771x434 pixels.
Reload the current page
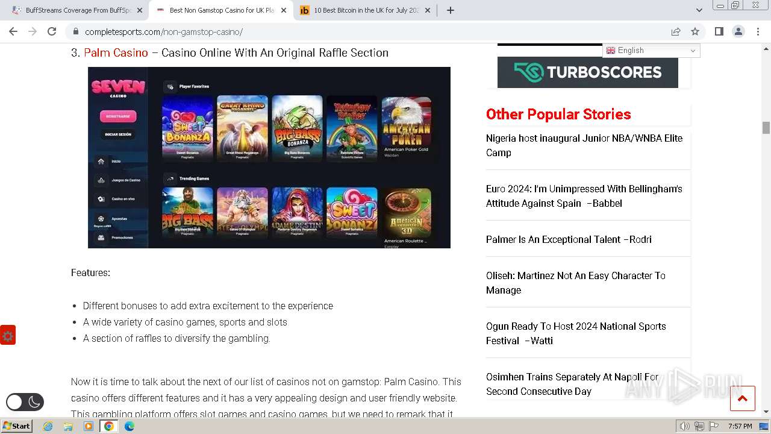tap(52, 31)
